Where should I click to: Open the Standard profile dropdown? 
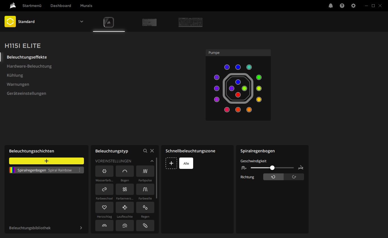coord(82,22)
